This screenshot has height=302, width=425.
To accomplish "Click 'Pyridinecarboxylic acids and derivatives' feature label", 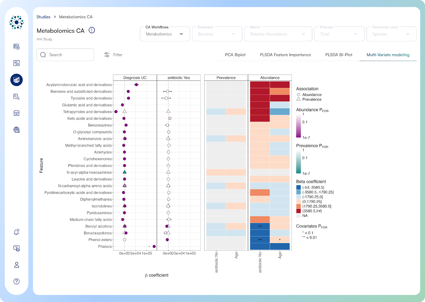I will (x=78, y=193).
